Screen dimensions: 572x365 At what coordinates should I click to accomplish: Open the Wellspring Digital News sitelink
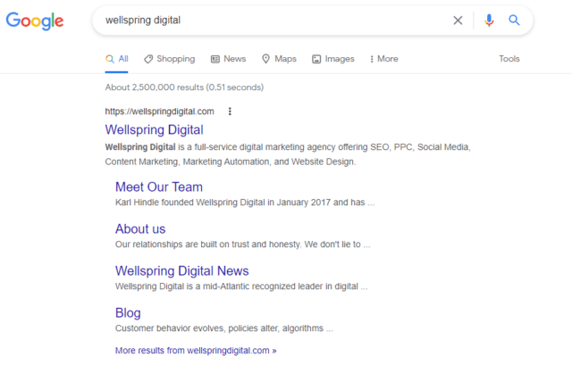point(182,270)
